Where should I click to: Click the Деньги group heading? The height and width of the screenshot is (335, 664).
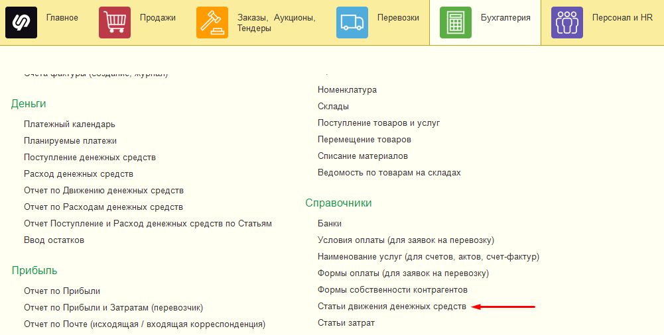[x=29, y=103]
